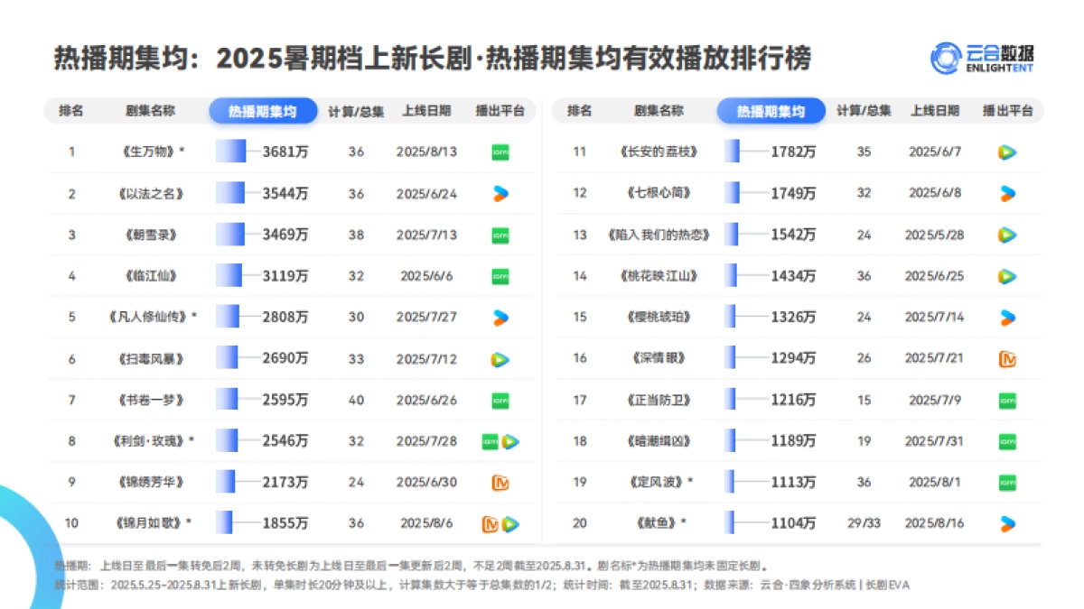Select the Youku icon for 《七根心简》

(1005, 192)
